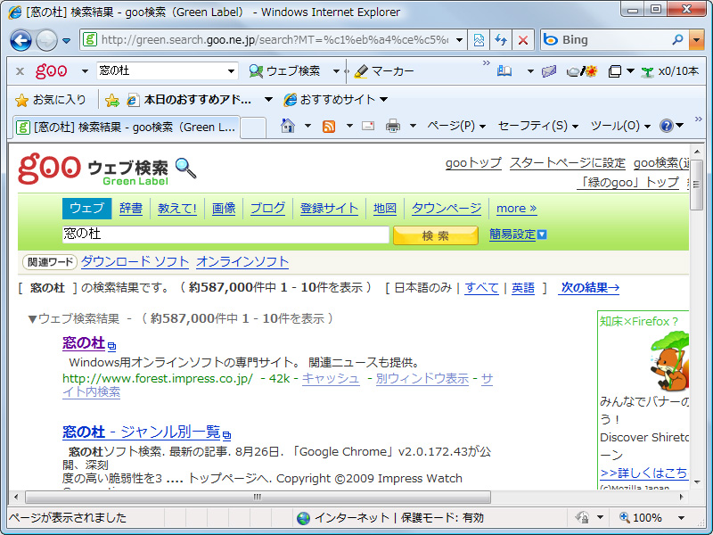Switch to the 画像 search tab
This screenshot has width=713, height=535.
[223, 208]
